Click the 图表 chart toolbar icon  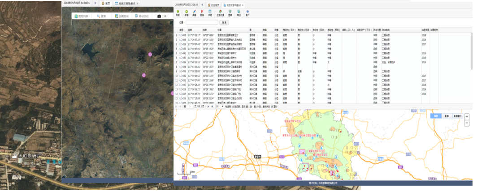click(x=230, y=12)
